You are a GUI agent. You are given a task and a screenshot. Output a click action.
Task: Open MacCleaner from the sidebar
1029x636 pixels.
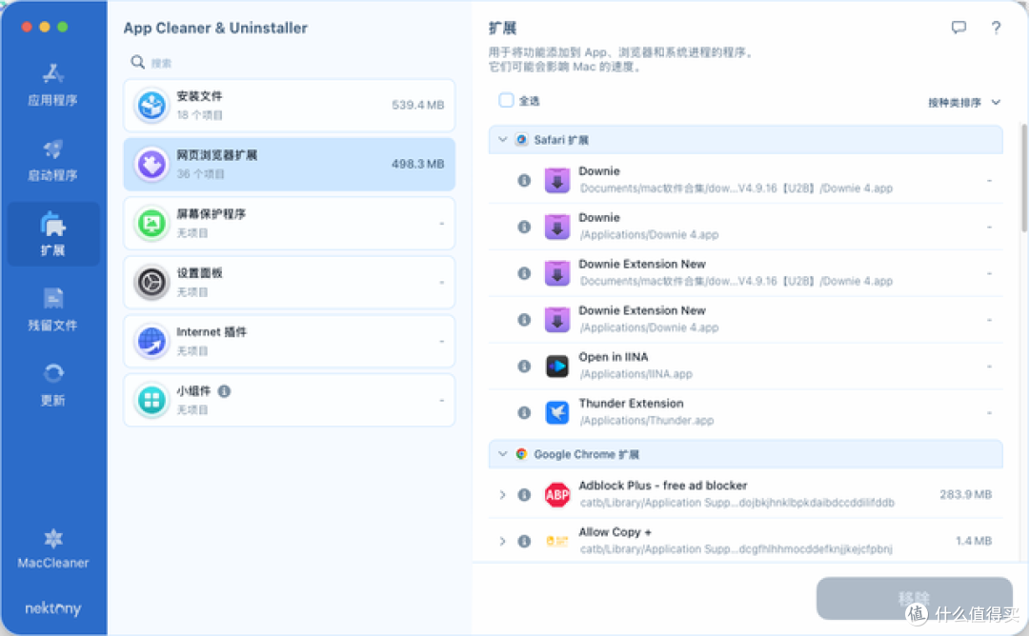(x=52, y=548)
